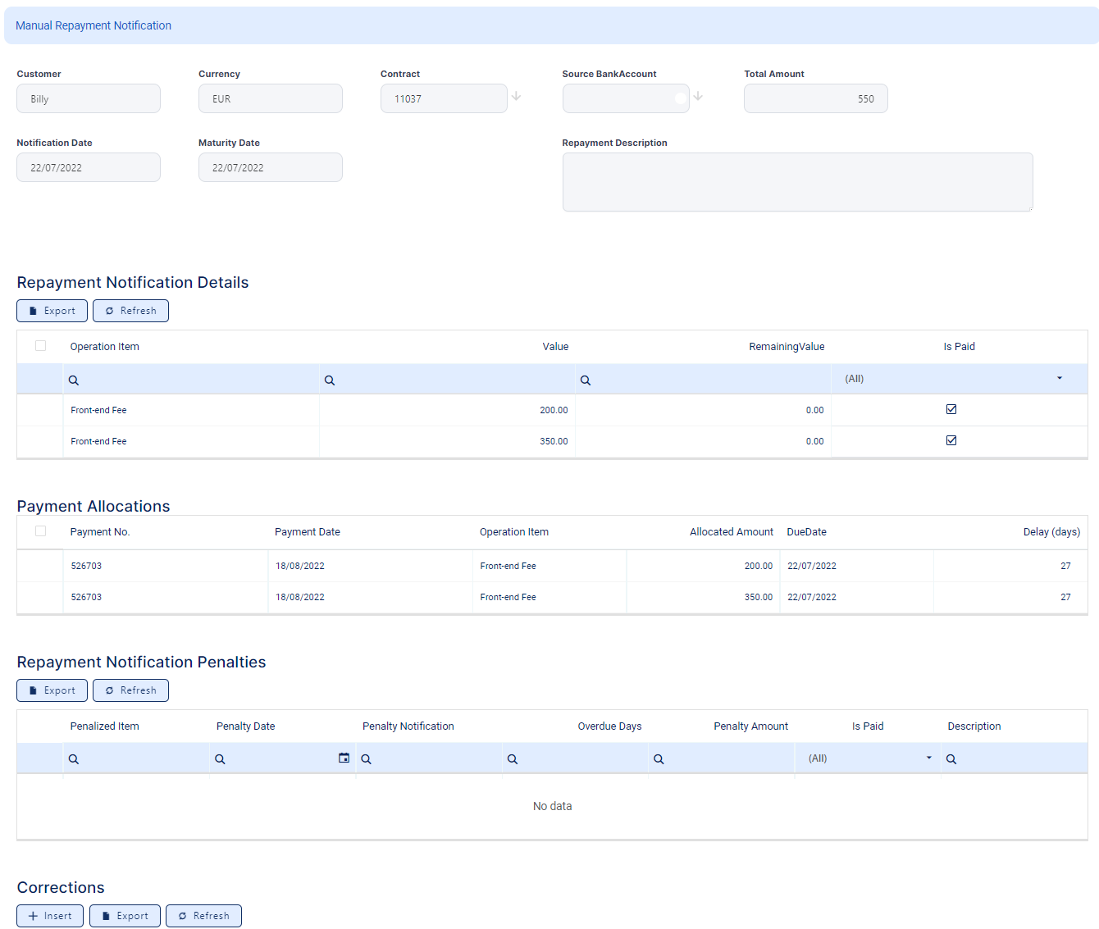Viewport: 1099px width, 929px height.
Task: Click the arrow icon beside Source BankAccount
Action: click(698, 97)
